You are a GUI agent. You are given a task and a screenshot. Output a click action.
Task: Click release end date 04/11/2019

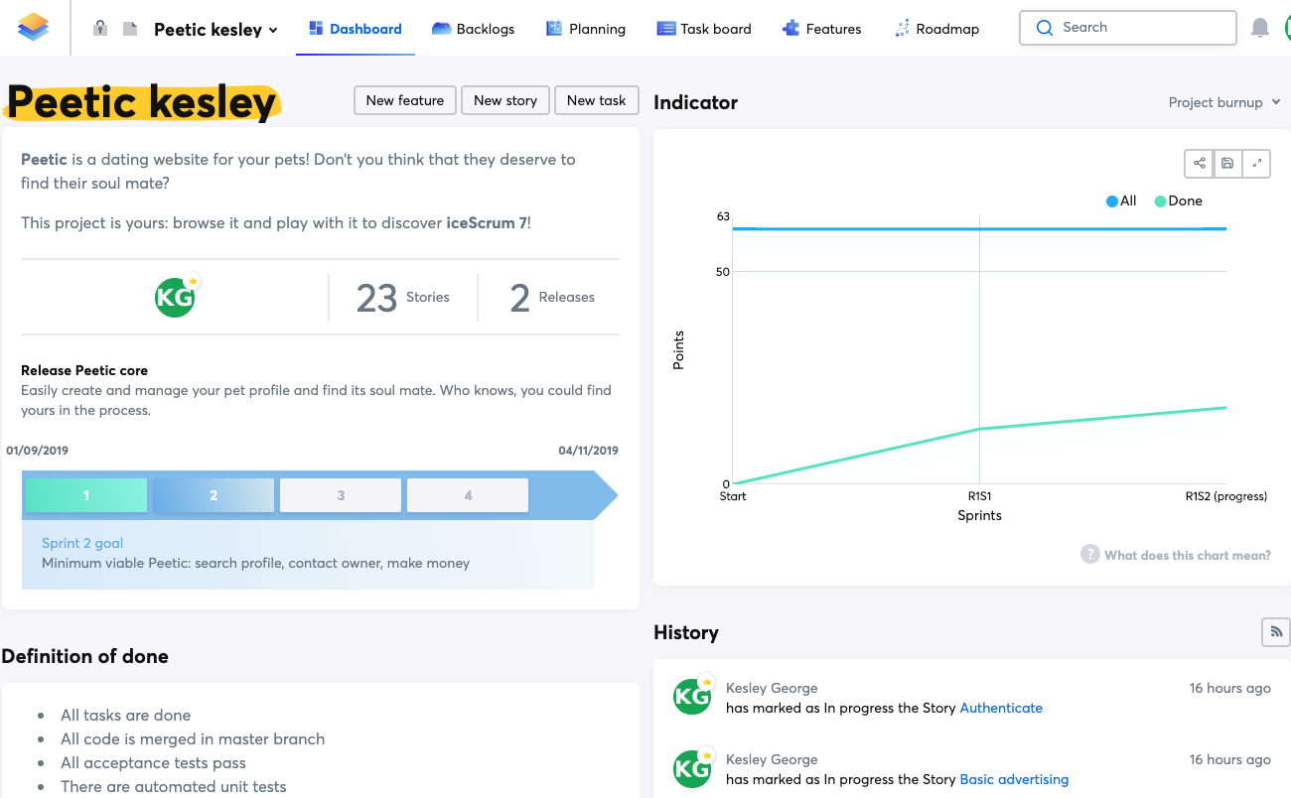click(x=588, y=451)
